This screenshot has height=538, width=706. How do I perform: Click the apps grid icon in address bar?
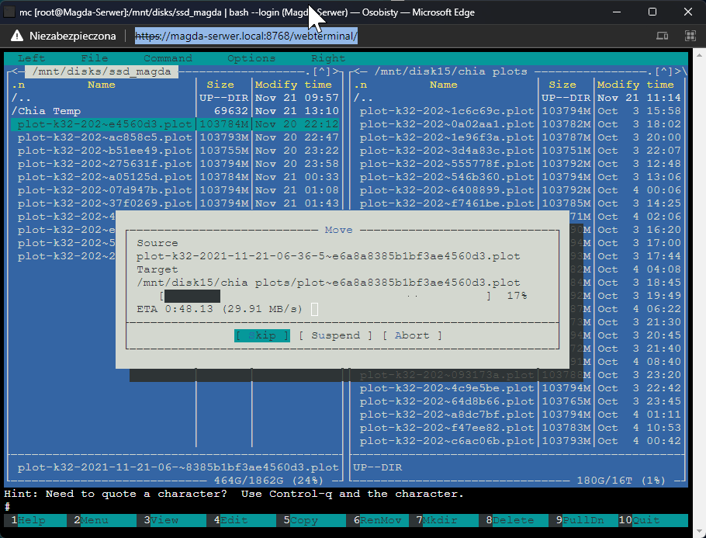click(x=690, y=36)
